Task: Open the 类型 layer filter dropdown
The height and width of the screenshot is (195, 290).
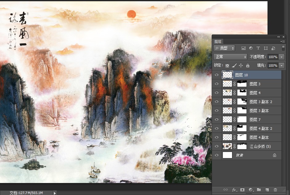Action: coord(224,48)
